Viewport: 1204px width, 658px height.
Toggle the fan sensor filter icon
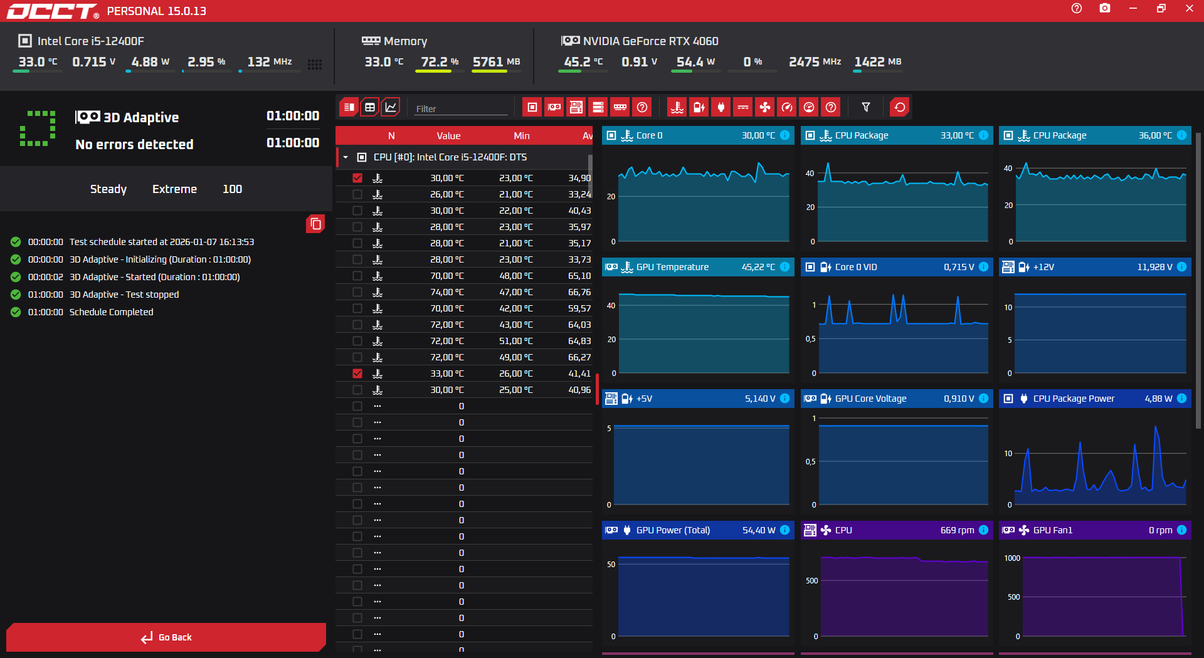(x=764, y=107)
